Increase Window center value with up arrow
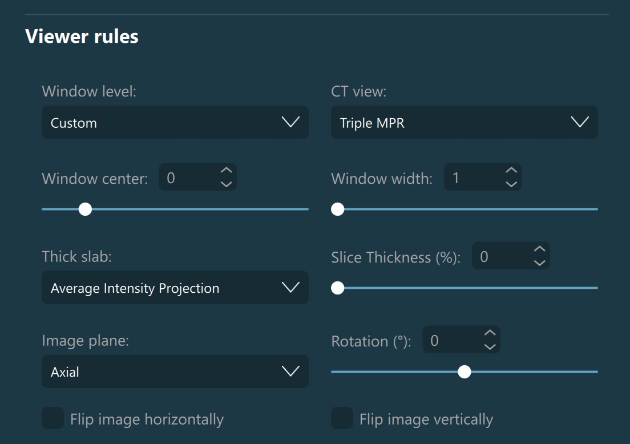 click(226, 171)
